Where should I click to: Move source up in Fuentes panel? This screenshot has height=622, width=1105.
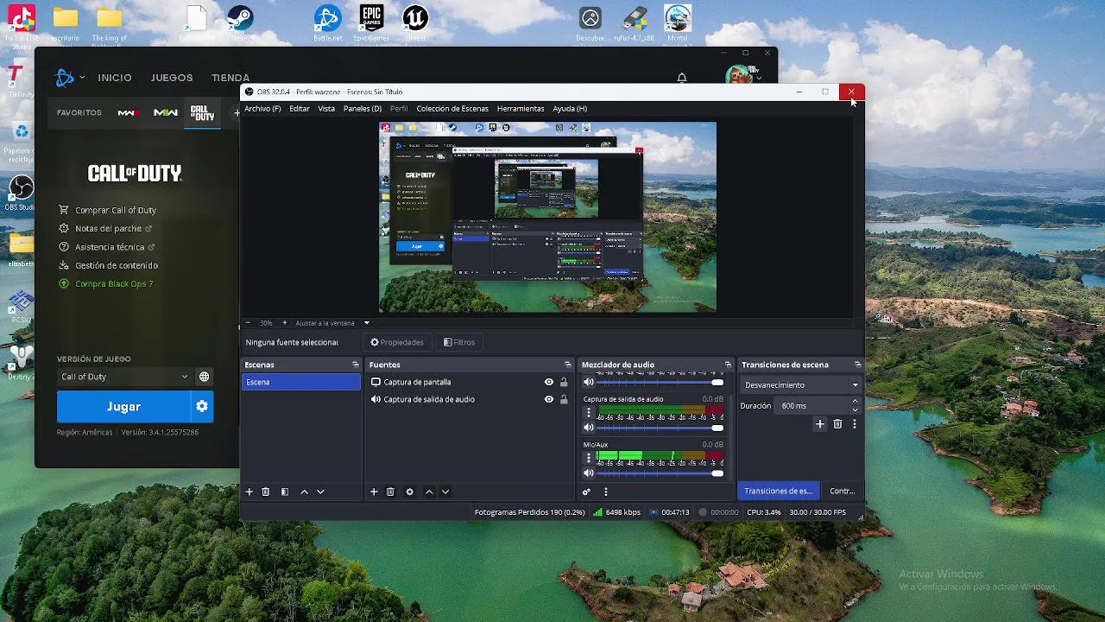coord(429,492)
